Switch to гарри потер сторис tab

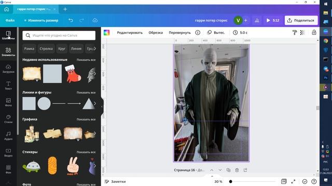[34, 9]
